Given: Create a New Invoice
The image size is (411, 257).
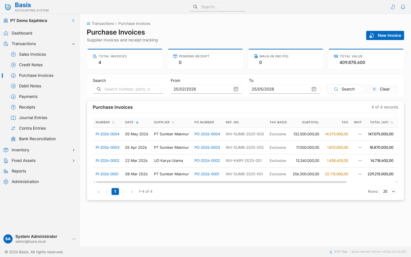Looking at the screenshot, I should (385, 35).
